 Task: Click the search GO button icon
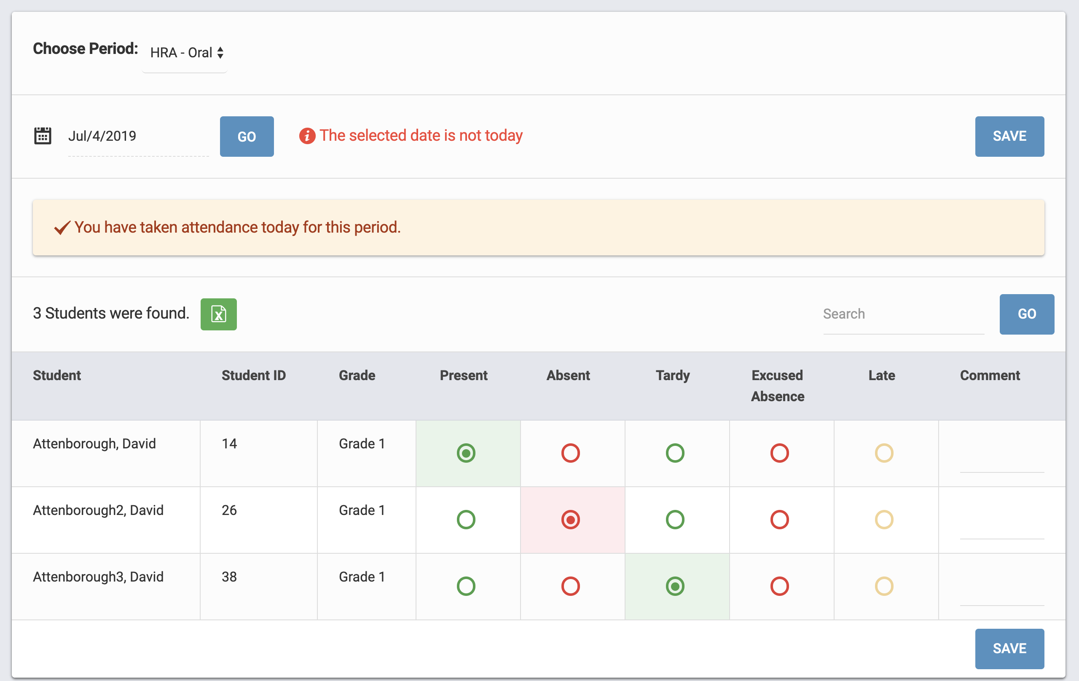click(1027, 314)
